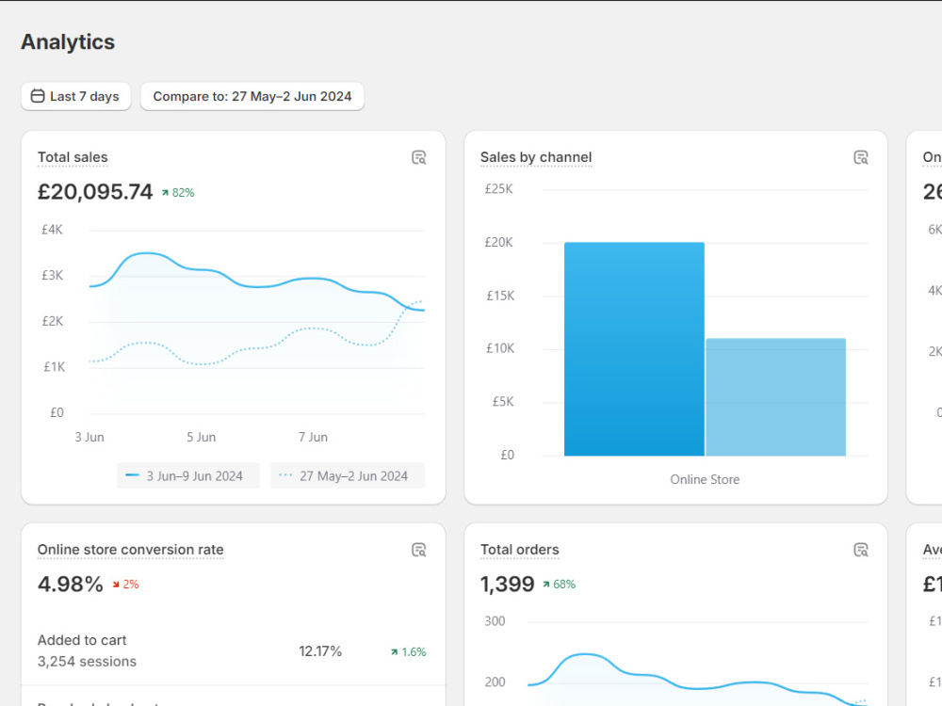Toggle the 3 Jun–9 Jun 2024 legend
Image resolution: width=942 pixels, height=706 pixels.
click(x=188, y=475)
